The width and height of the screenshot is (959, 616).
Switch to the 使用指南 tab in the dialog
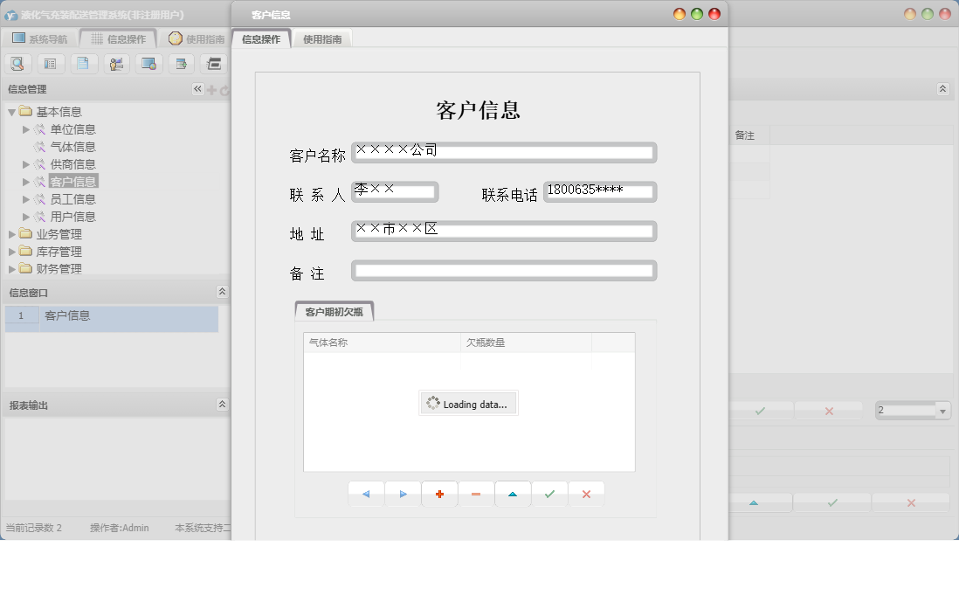point(322,38)
